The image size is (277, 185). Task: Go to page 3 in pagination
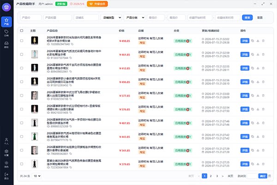[x=217, y=176]
